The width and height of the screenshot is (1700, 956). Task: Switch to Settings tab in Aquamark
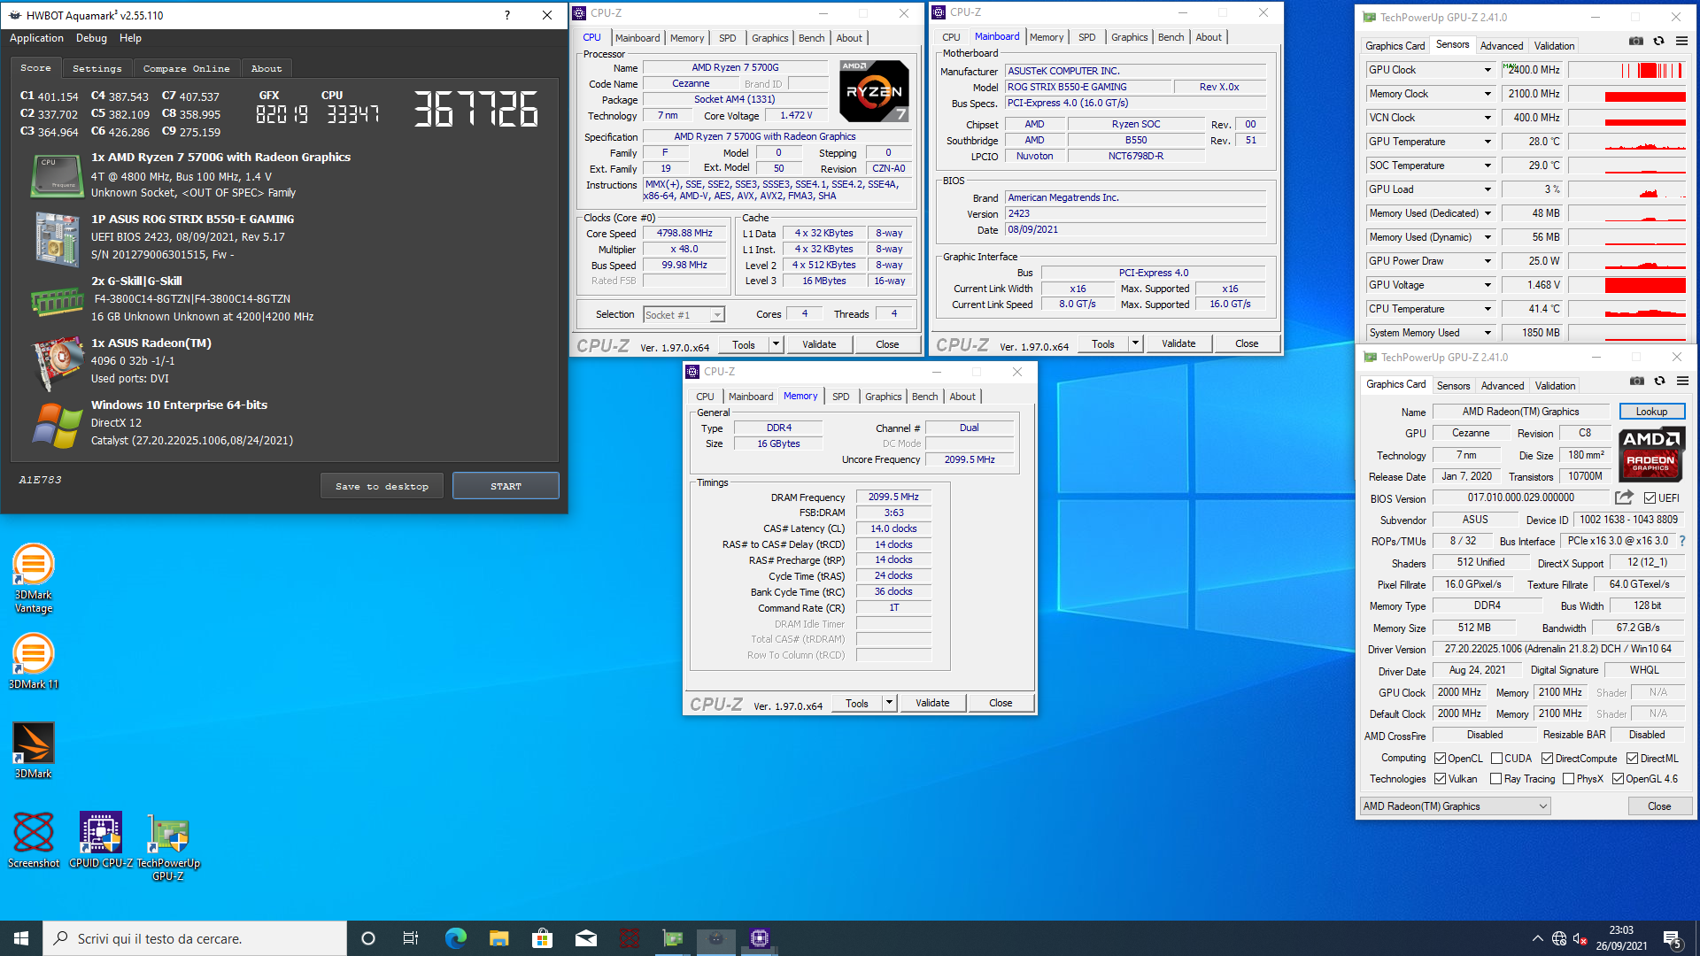pos(97,68)
